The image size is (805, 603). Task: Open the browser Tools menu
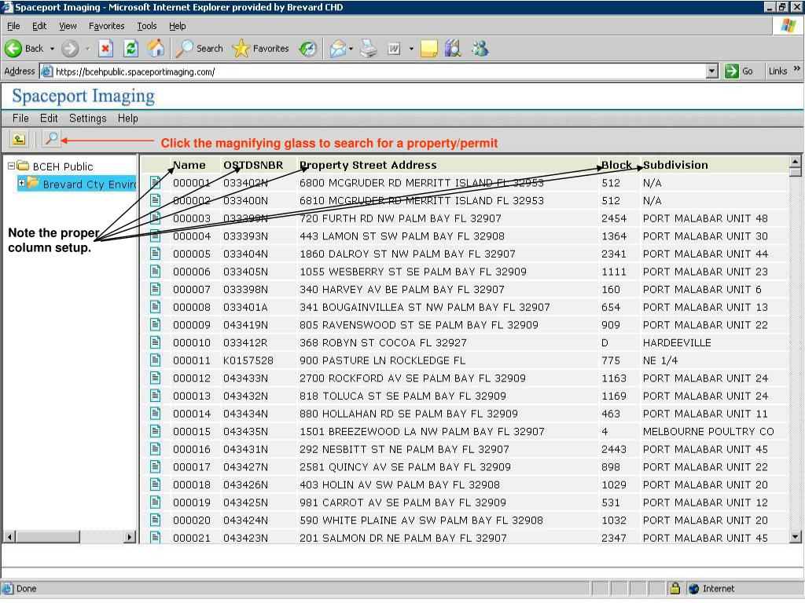coord(146,26)
